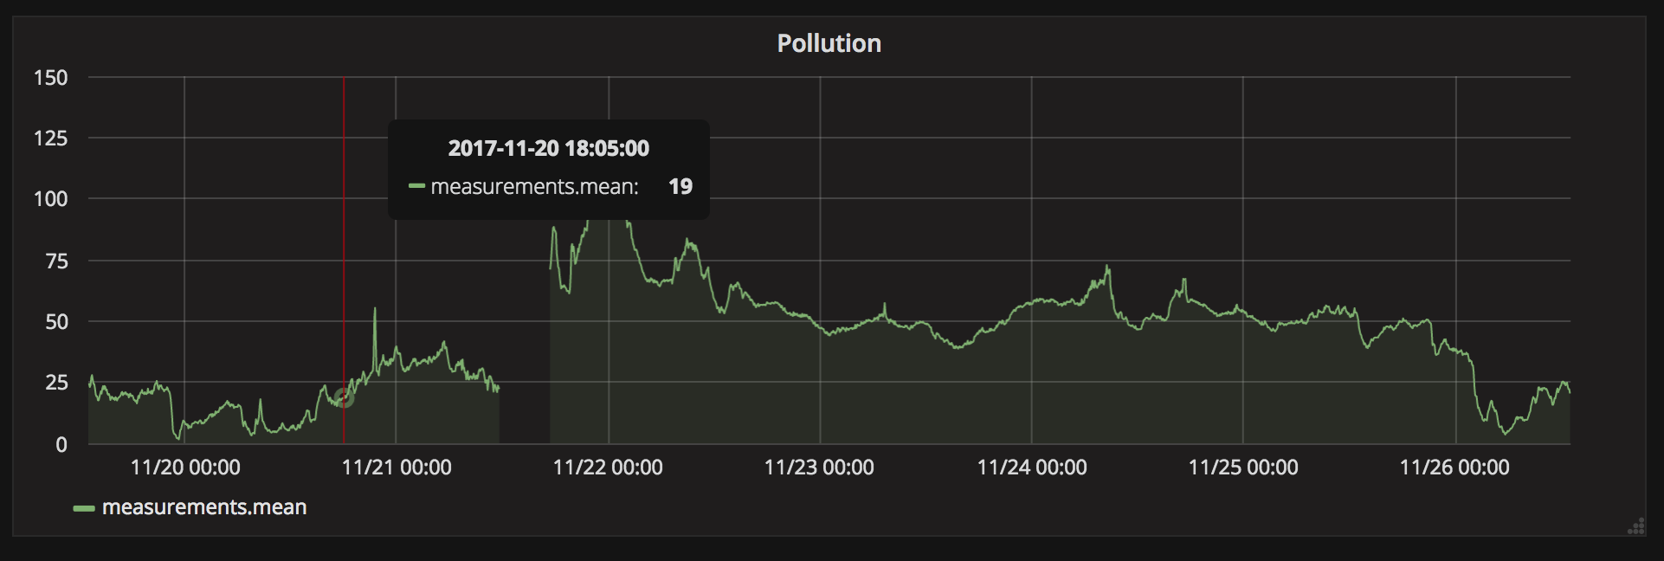
Task: Select the 11/26 00:00 time axis label
Action: tap(1454, 467)
